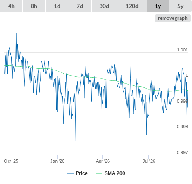
Task: Click the 0.998 price axis label
Action: (x=182, y=127)
